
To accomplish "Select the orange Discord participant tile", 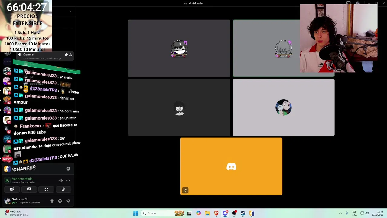I will click(231, 167).
